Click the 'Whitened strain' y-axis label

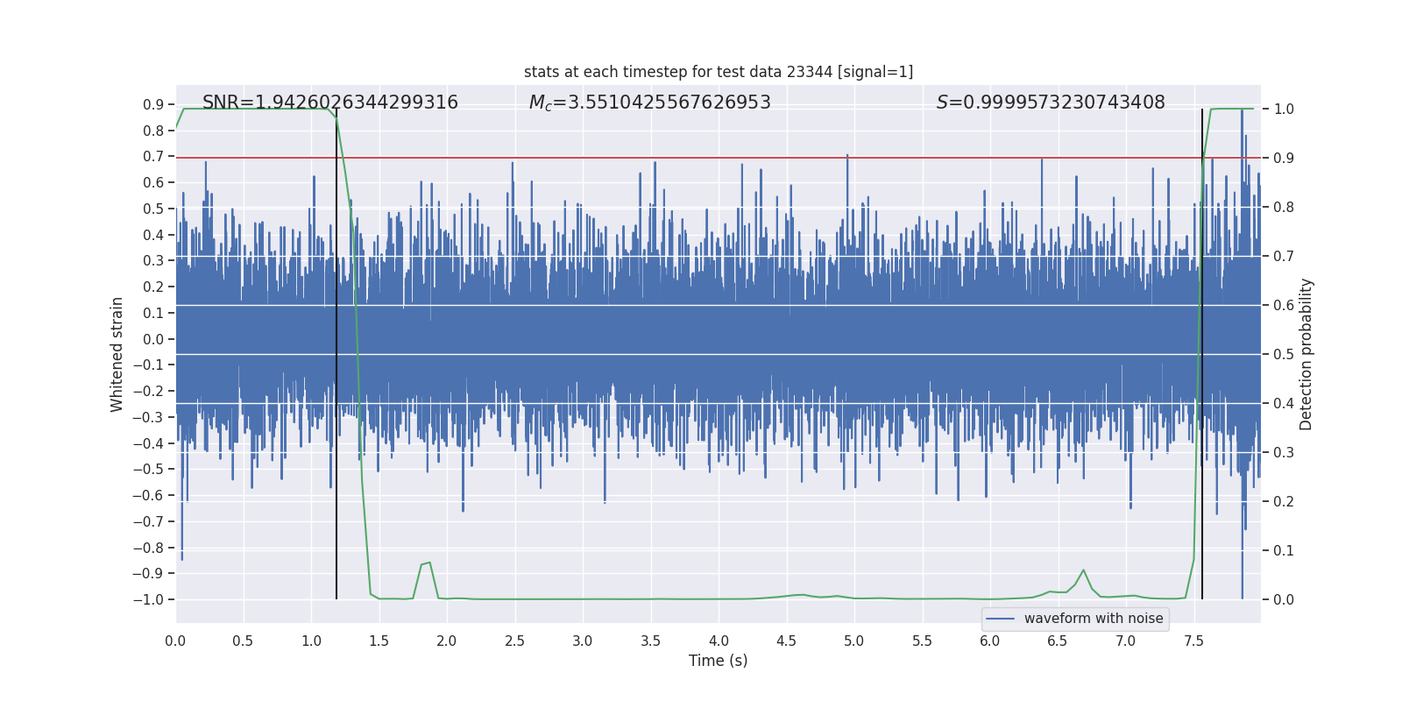[117, 355]
